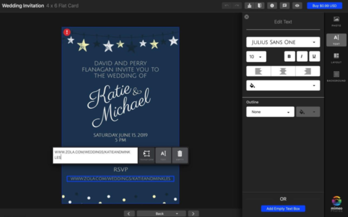Click Add Empty Text Box button

click(x=283, y=209)
